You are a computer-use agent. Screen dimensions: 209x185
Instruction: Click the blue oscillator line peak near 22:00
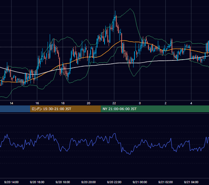115,134
